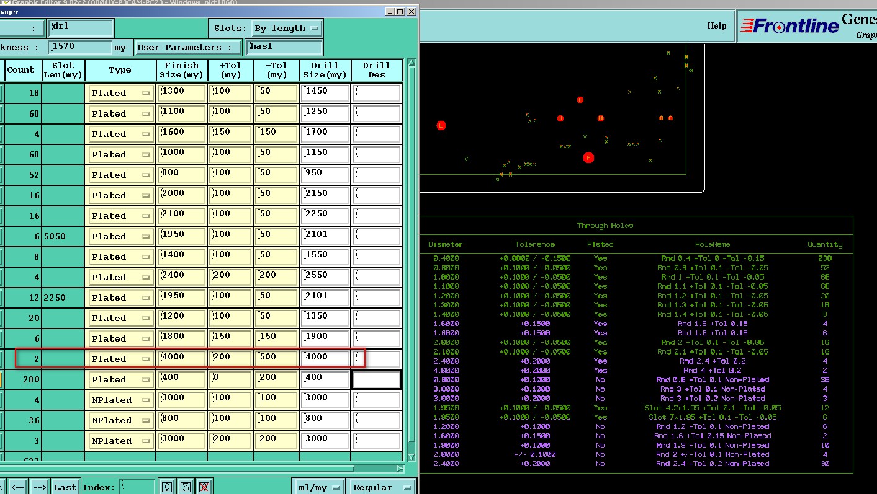Click the table scrollbar down arrow
The height and width of the screenshot is (494, 877).
411,456
